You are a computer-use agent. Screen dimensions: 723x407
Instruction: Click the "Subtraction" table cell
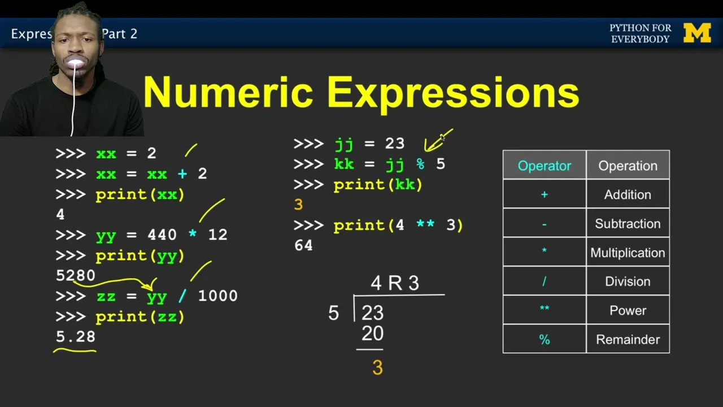click(x=628, y=224)
